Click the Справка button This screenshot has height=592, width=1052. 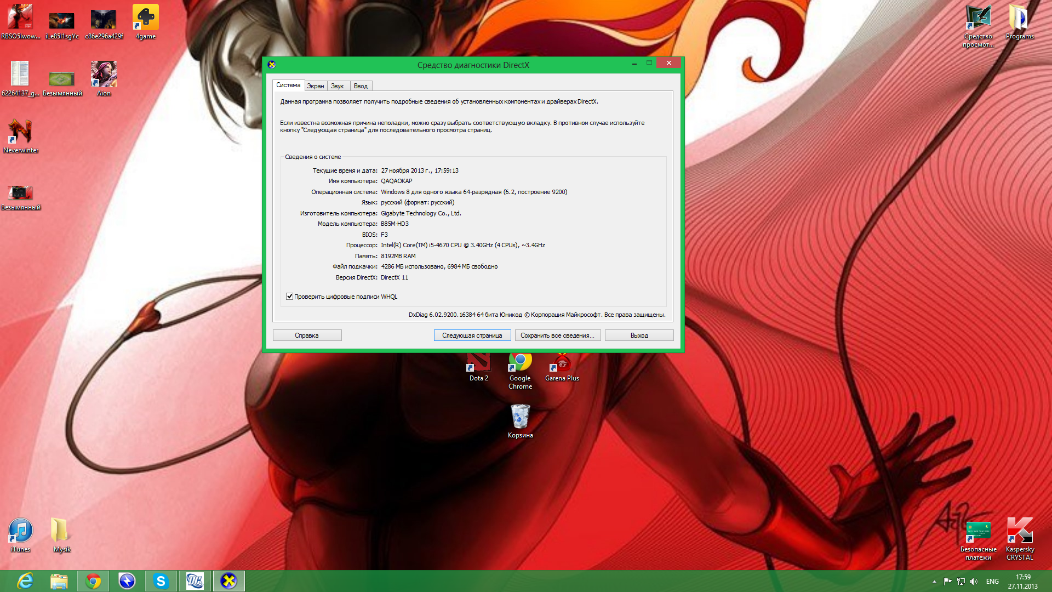click(307, 335)
